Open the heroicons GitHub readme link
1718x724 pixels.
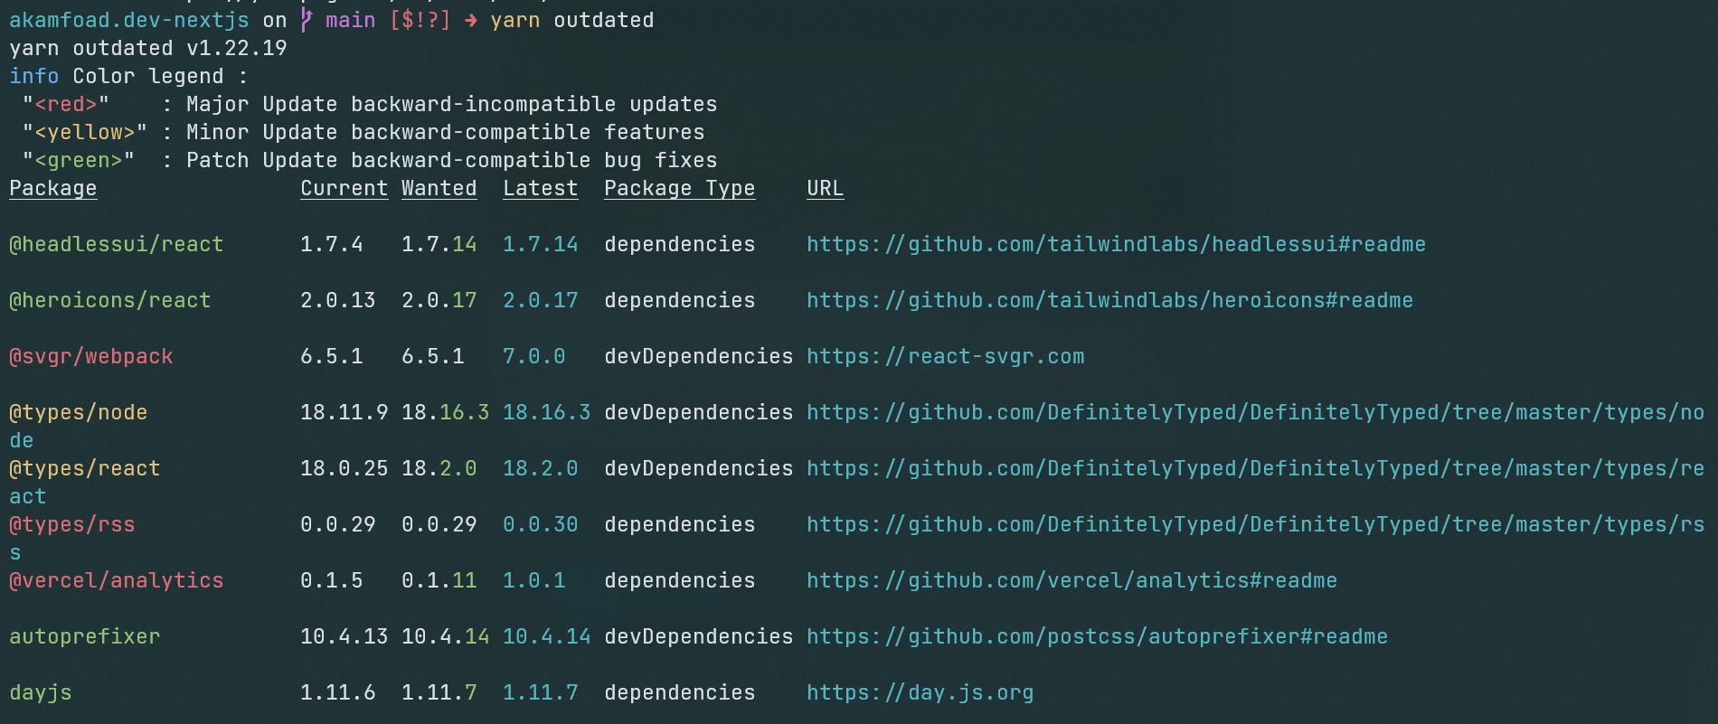point(1109,300)
